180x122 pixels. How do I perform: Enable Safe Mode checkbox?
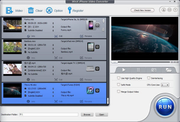[x=118, y=85]
